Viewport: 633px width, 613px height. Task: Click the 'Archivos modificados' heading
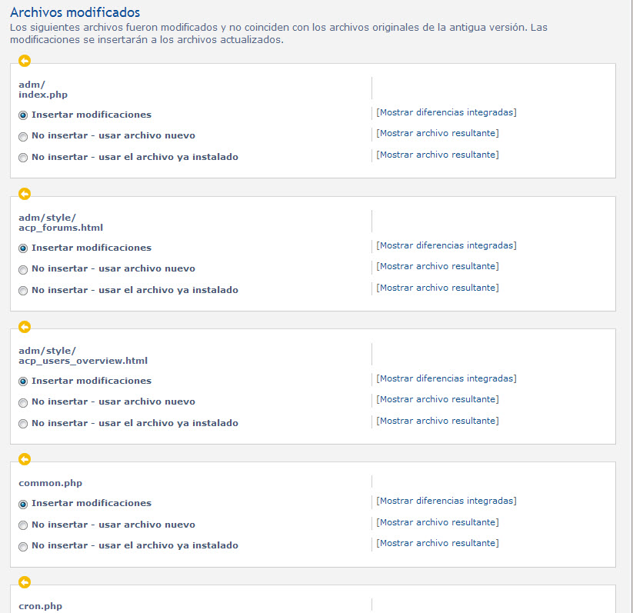click(75, 12)
